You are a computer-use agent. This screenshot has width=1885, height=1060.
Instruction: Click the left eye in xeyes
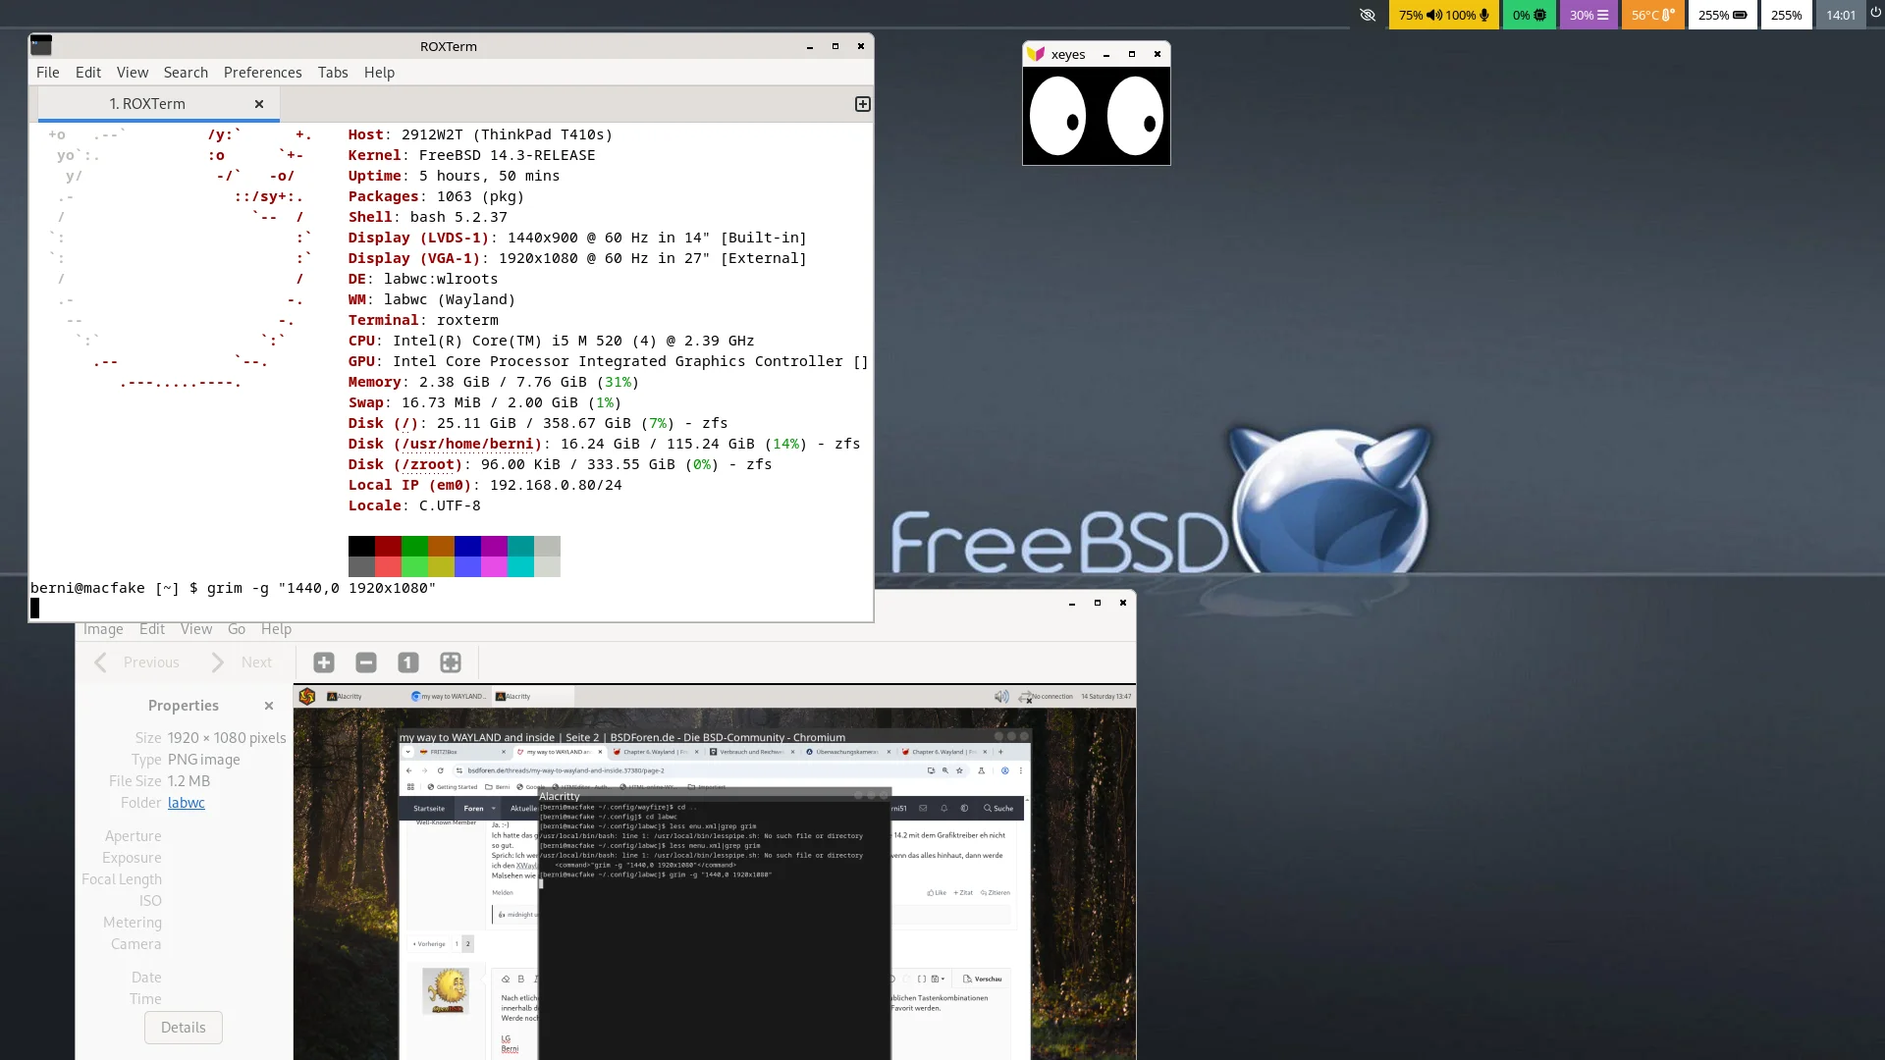point(1057,118)
